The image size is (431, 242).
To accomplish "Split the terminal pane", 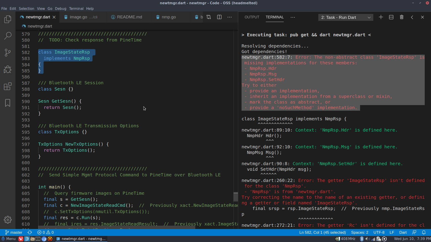I will (x=391, y=17).
